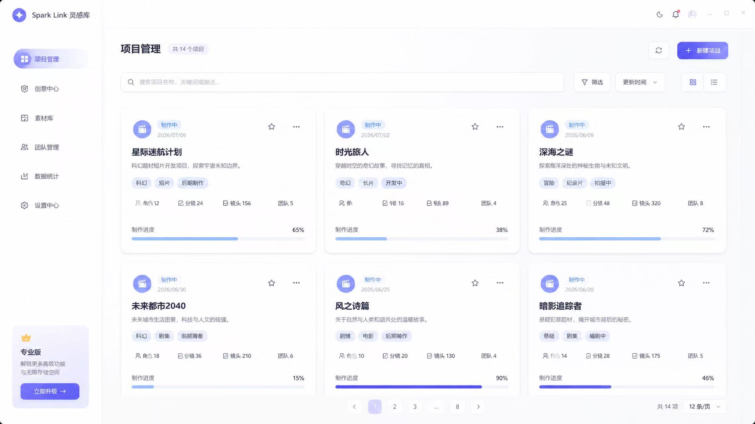Open the 星际迷航计划 project title
The image size is (755, 424).
(157, 152)
